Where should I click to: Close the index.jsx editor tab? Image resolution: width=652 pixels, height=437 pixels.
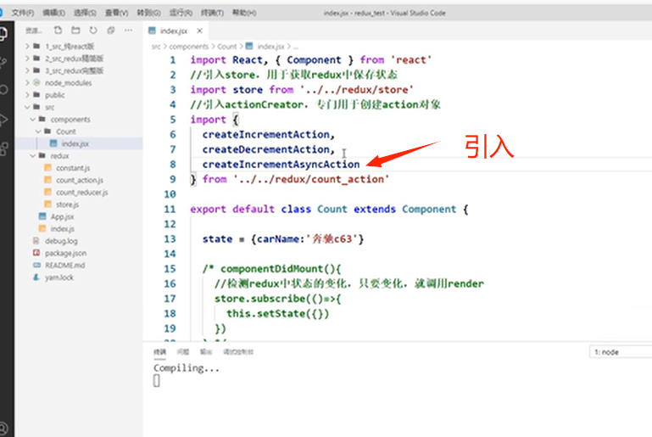(199, 31)
